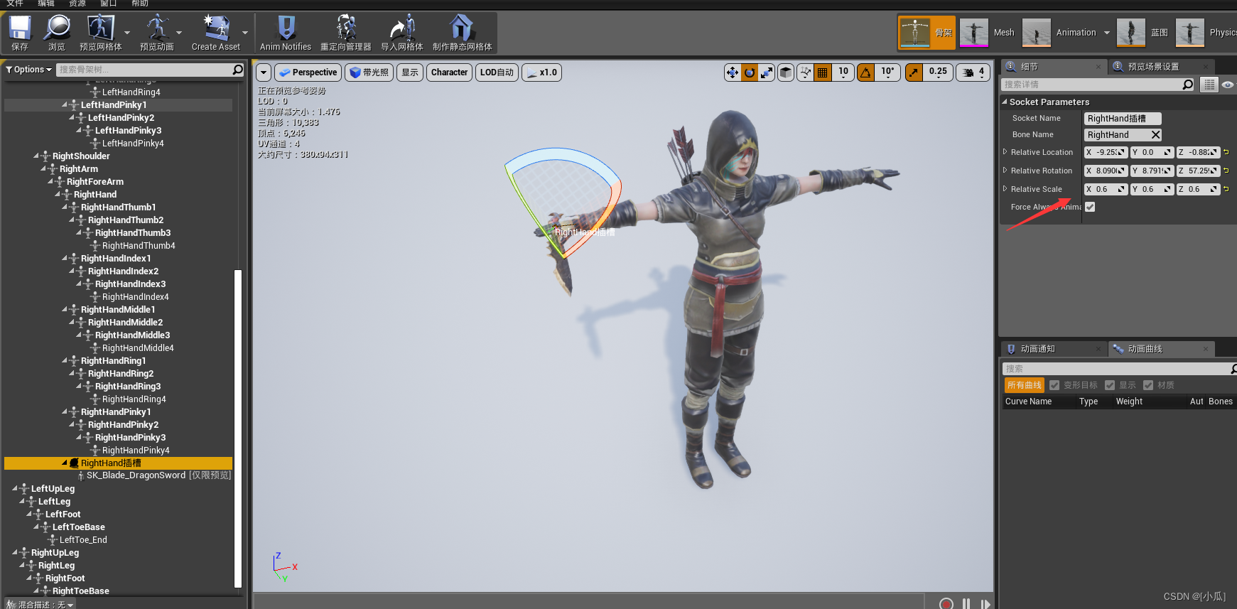
Task: Click the x1.0 playback speed button
Action: click(x=542, y=72)
